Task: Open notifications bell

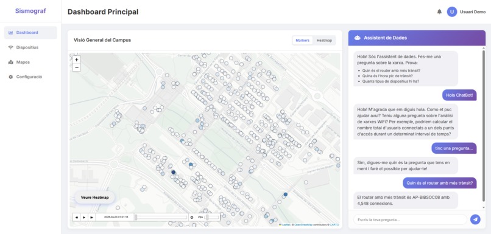Action: tap(439, 12)
